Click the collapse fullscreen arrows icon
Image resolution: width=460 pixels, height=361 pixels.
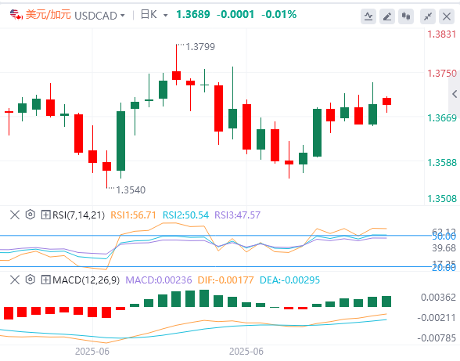pyautogui.click(x=428, y=16)
